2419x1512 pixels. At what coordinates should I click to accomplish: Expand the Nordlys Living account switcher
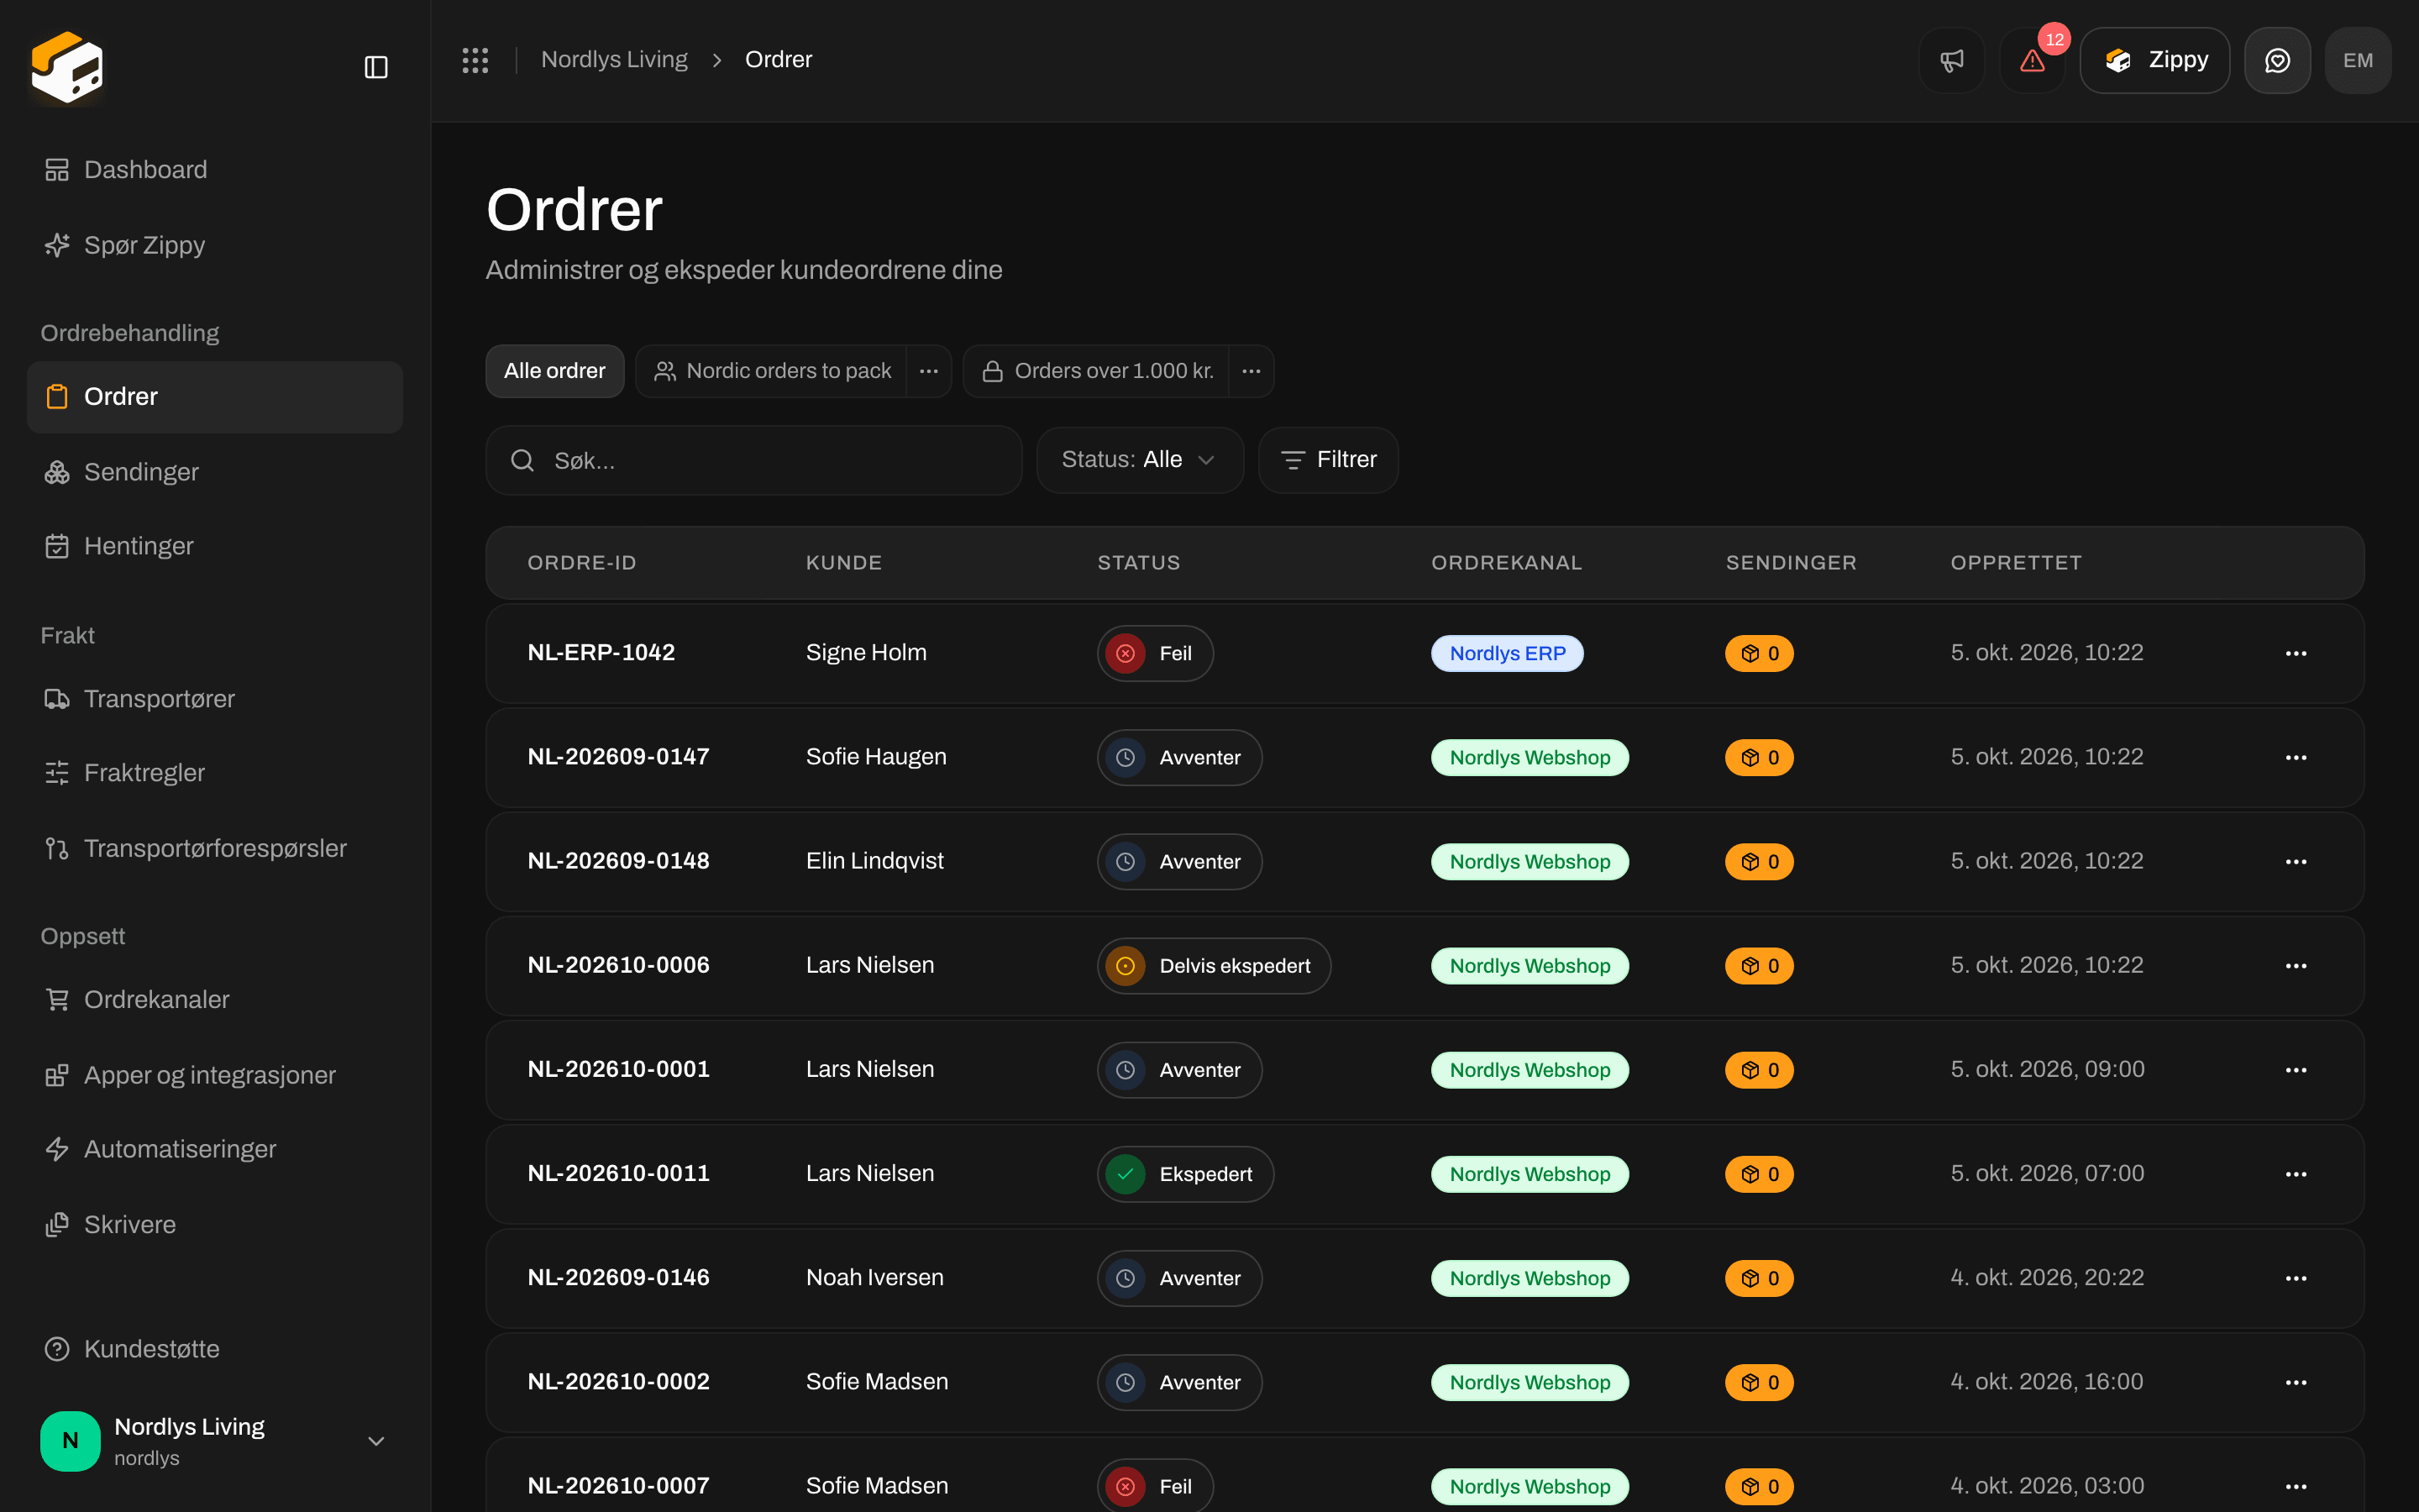[215, 1440]
